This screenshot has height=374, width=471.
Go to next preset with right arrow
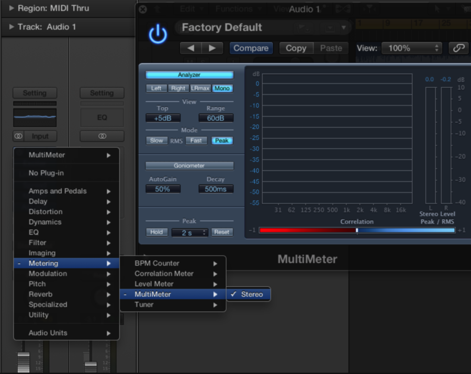click(212, 48)
